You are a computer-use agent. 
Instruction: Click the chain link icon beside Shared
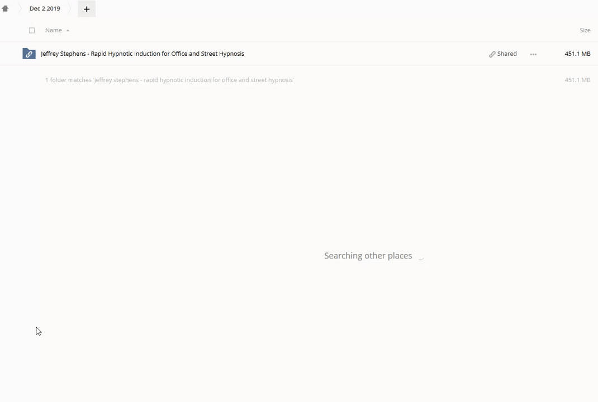tap(492, 54)
